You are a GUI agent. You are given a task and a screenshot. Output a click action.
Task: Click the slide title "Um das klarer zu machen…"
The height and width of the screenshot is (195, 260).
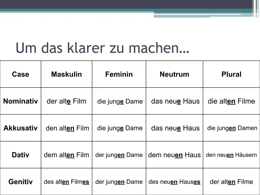[x=103, y=48]
